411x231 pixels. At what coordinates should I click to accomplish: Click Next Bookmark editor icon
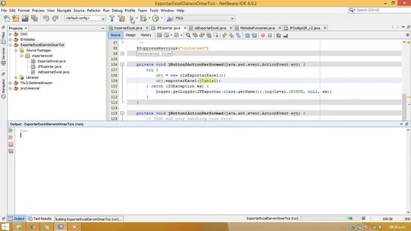point(231,35)
